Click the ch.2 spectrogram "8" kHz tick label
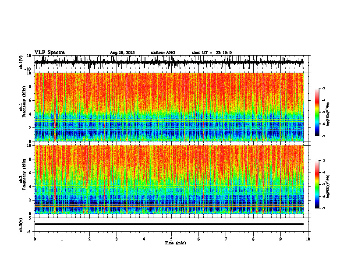The height and width of the screenshot is (268, 347). click(31, 159)
